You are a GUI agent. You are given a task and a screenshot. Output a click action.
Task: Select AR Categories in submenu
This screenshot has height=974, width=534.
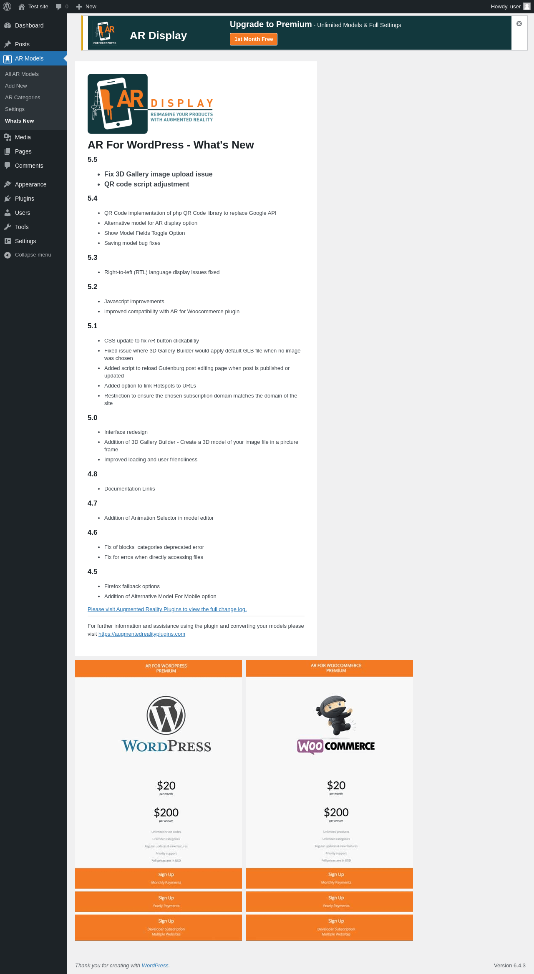coord(23,98)
